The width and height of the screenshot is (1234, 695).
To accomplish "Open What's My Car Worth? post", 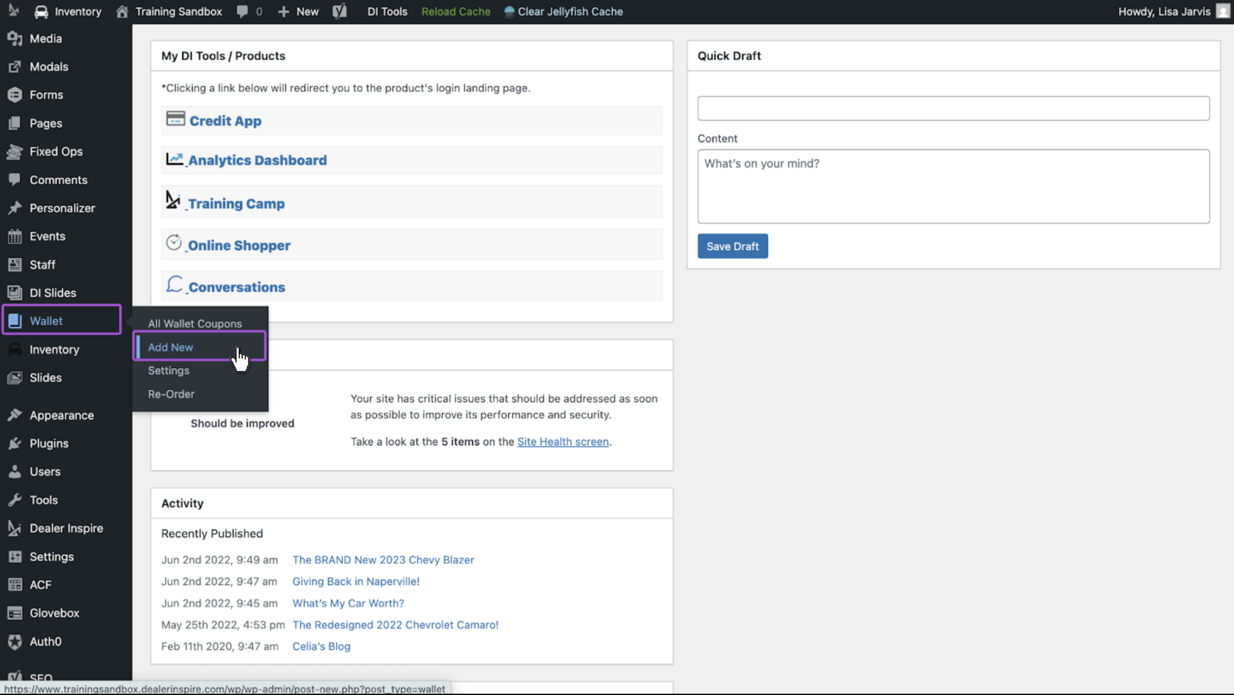I will coord(348,603).
